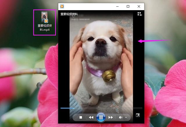The height and width of the screenshot is (127, 186).
Task: Click the video seek progress bar
Action: [101, 108]
